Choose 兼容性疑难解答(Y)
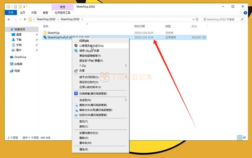This screenshot has height=158, width=252. click(101, 56)
